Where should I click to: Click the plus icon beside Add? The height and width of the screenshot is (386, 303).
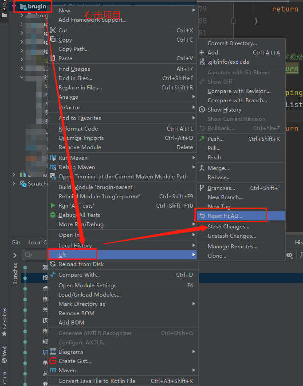click(202, 52)
